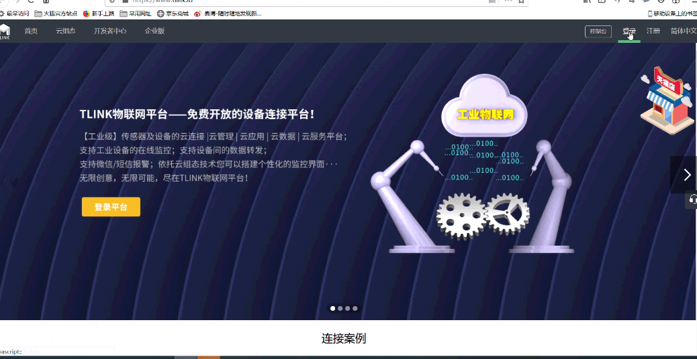Select the third carousel dot
The image size is (697, 359).
tap(348, 309)
